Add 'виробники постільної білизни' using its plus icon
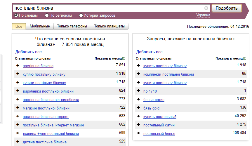Image resolution: width=252 pixels, height=146 pixels. (18, 91)
